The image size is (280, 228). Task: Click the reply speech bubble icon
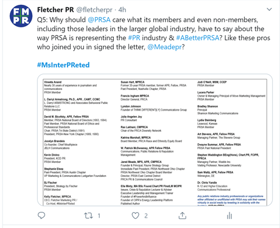(x=41, y=215)
